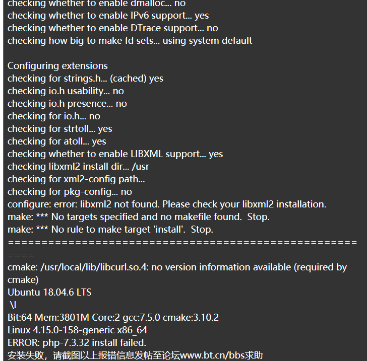Click the 'Bit:64 Mem:3801M Core:2' system info line
The width and height of the screenshot is (367, 361).
click(113, 318)
